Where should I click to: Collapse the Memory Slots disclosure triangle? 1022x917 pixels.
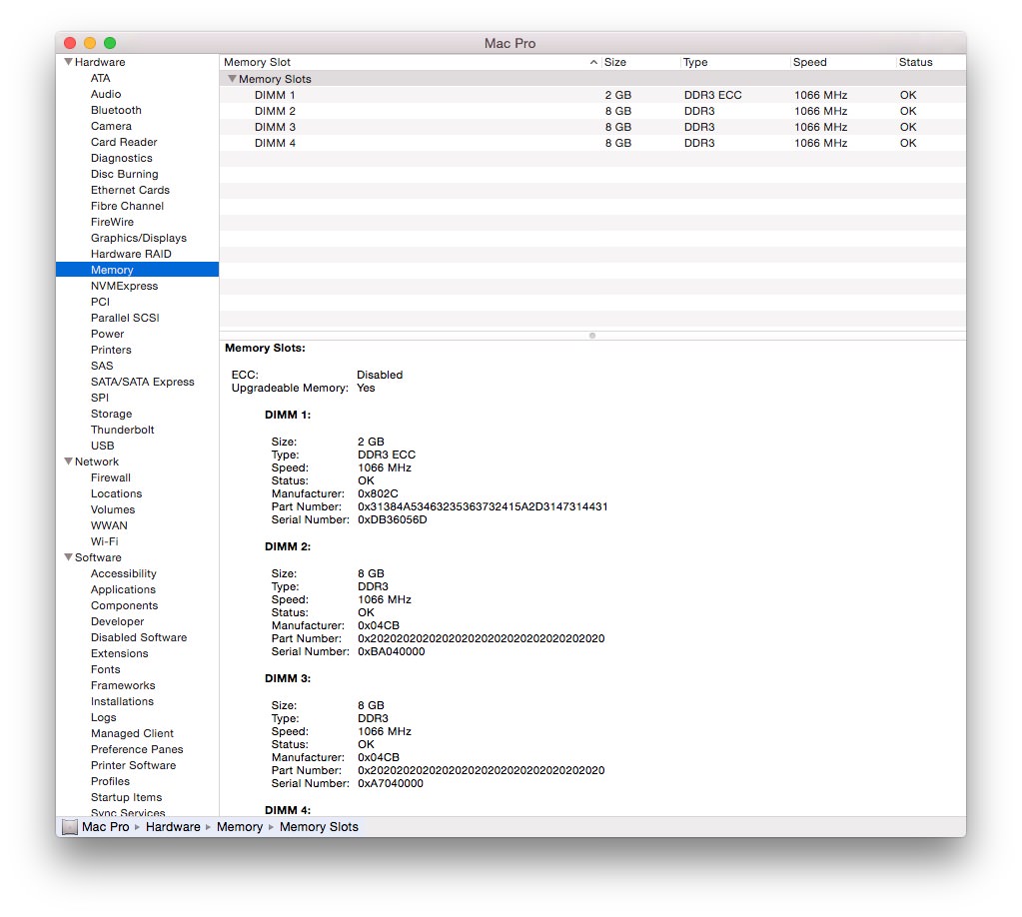[x=232, y=79]
